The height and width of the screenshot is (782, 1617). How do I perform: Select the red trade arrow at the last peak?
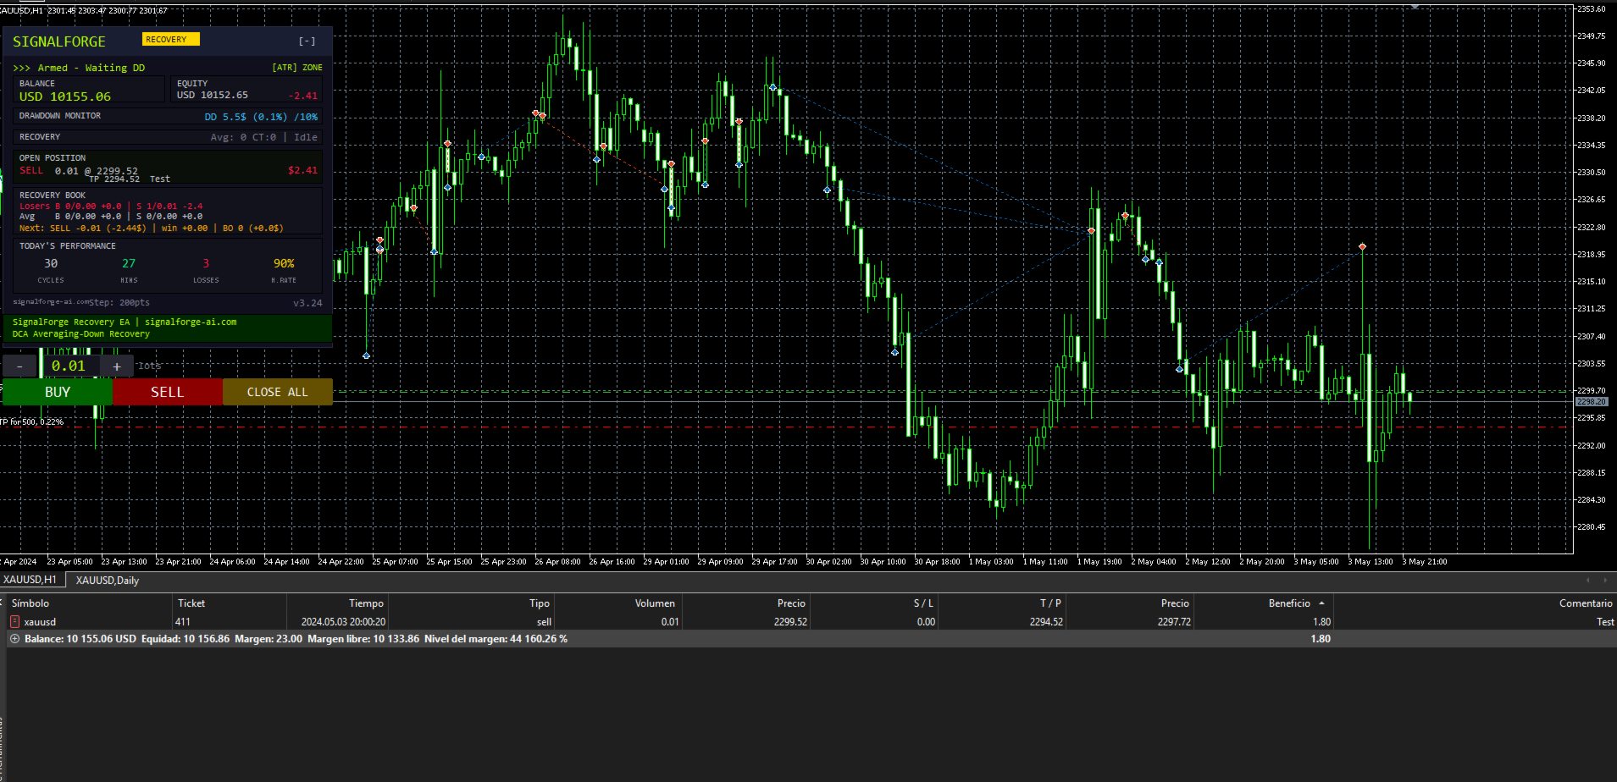(1362, 247)
